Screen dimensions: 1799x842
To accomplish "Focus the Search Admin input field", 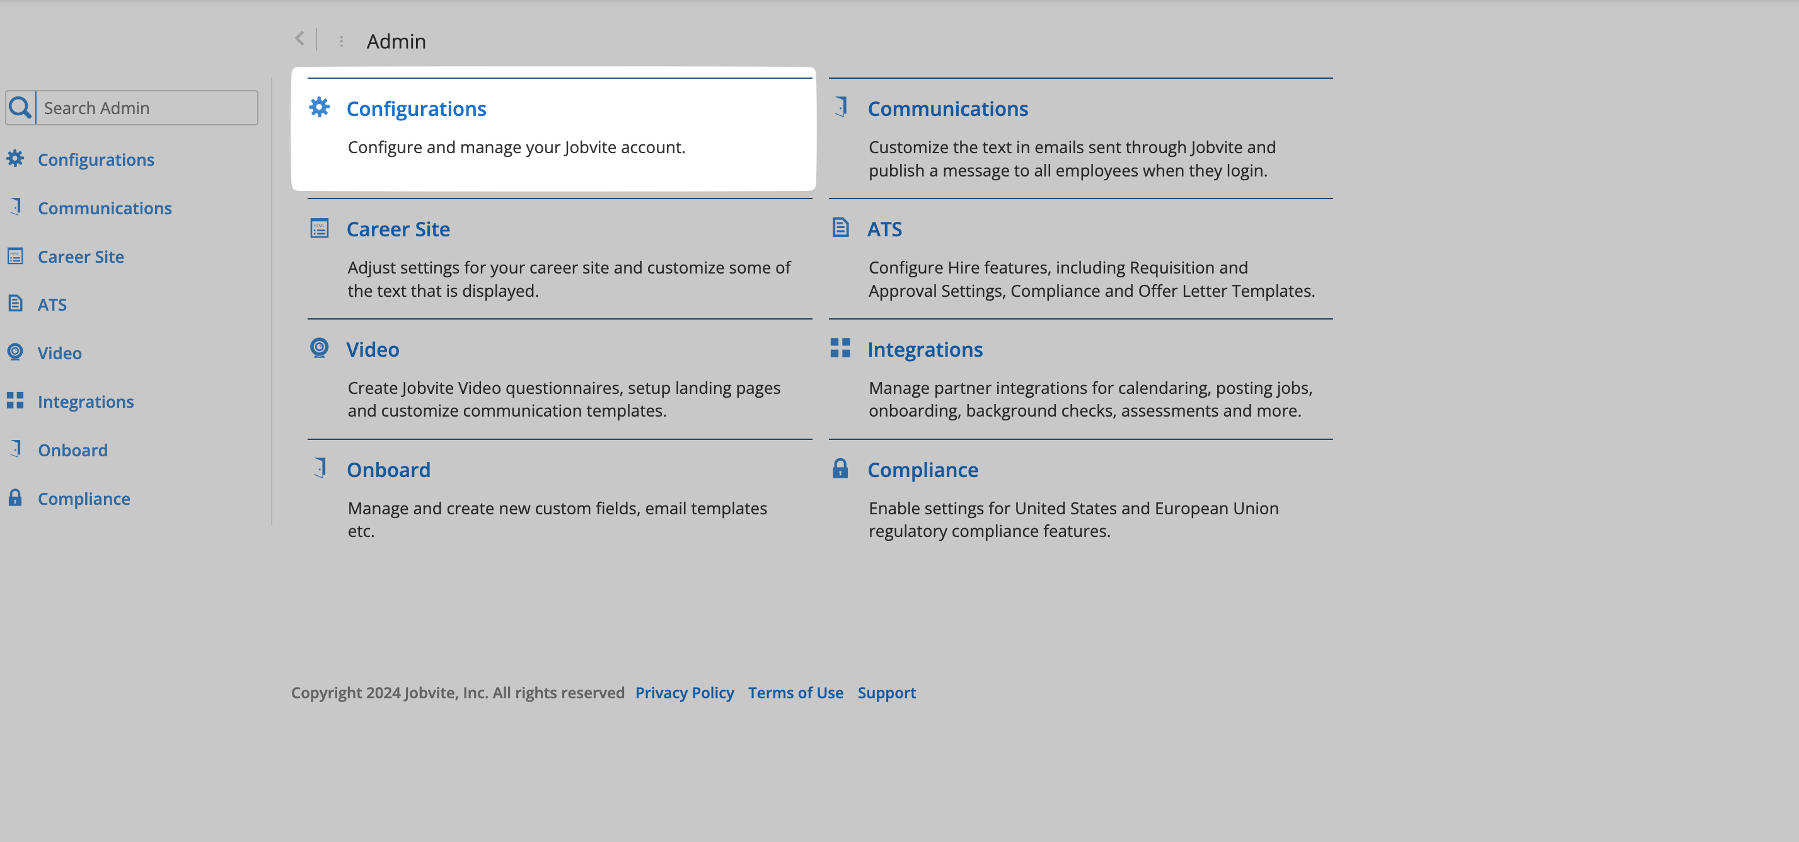I will tap(147, 108).
